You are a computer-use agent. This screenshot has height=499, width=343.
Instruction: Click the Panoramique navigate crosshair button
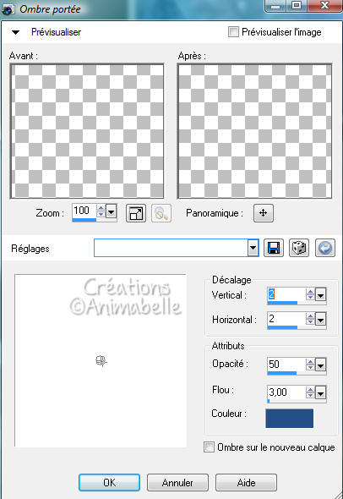(264, 213)
